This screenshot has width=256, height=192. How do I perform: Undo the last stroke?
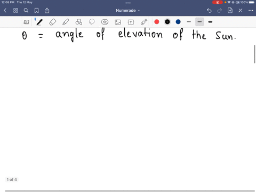click(209, 11)
